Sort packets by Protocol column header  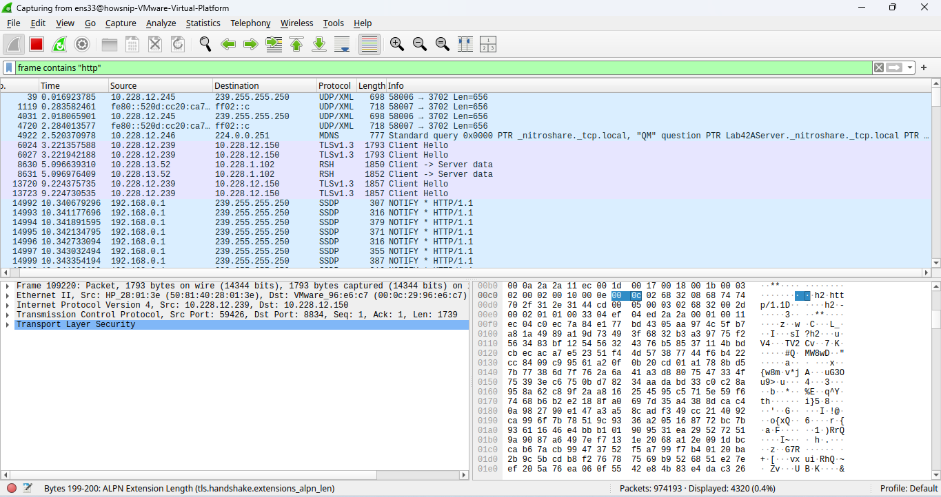[x=336, y=85]
